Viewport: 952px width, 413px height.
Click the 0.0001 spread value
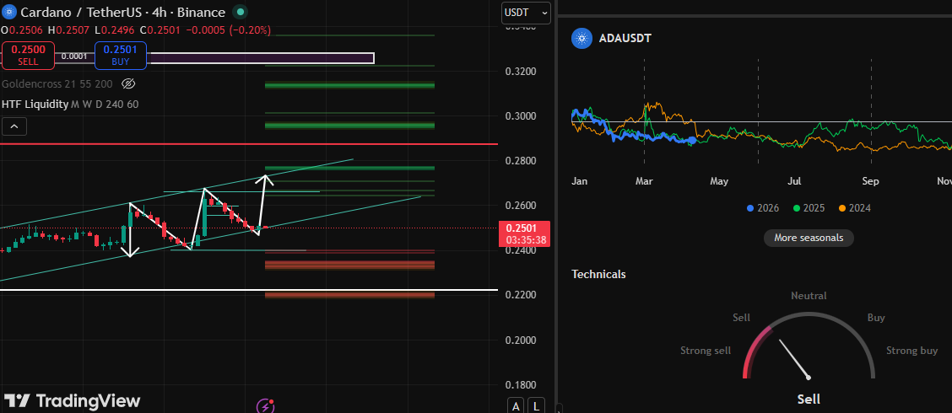74,56
